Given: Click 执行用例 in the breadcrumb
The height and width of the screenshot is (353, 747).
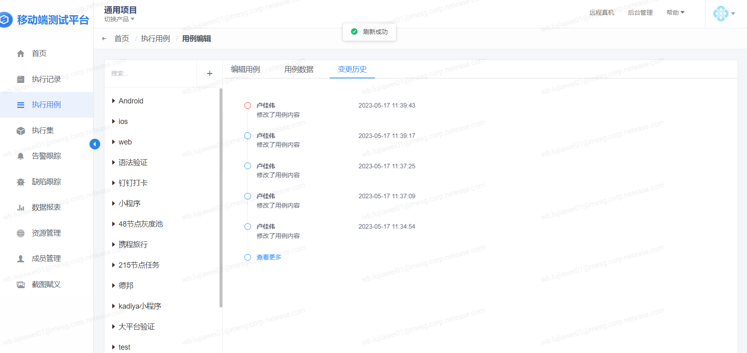Looking at the screenshot, I should click(155, 39).
